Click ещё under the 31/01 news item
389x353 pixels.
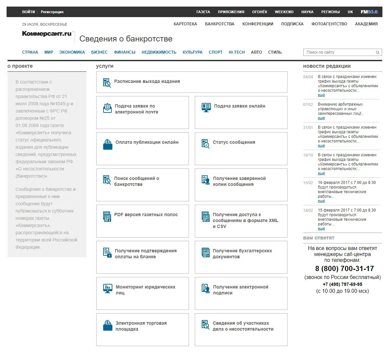321,146
